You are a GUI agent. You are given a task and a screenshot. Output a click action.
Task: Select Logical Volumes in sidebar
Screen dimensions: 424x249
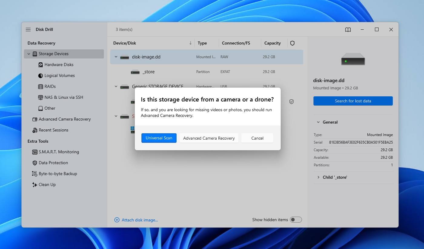[59, 76]
